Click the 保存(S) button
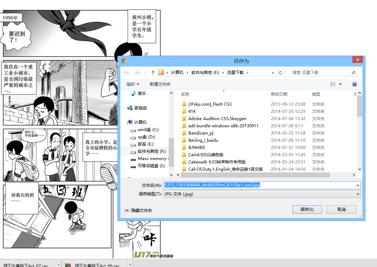Screen dimensions: 377x267 (307, 210)
